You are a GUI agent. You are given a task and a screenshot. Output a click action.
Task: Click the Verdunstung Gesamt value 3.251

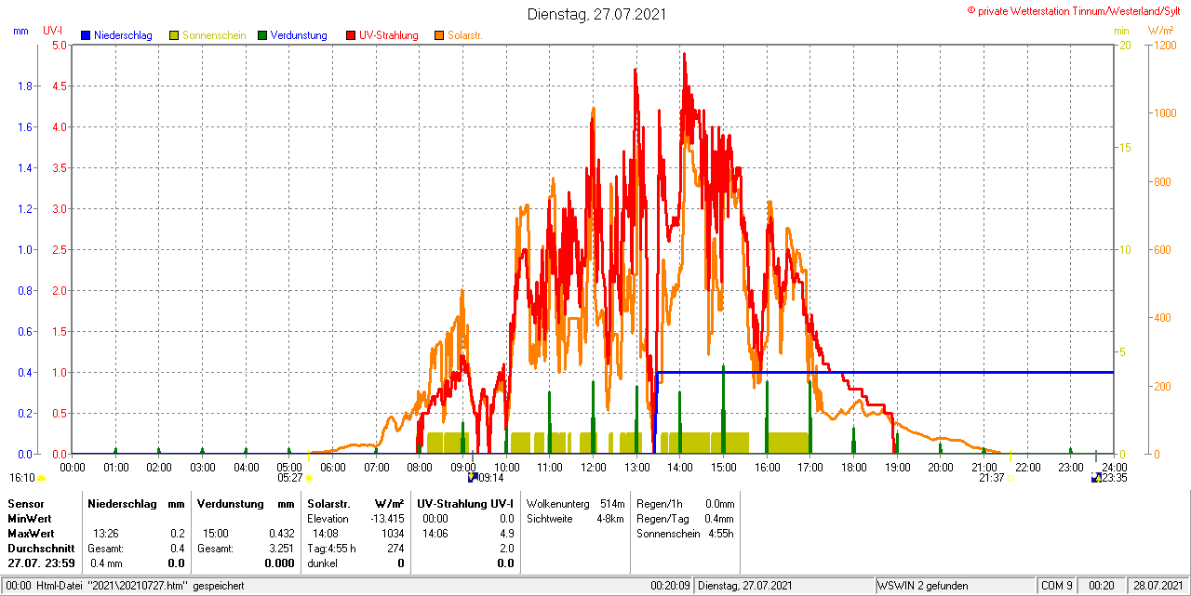click(281, 549)
